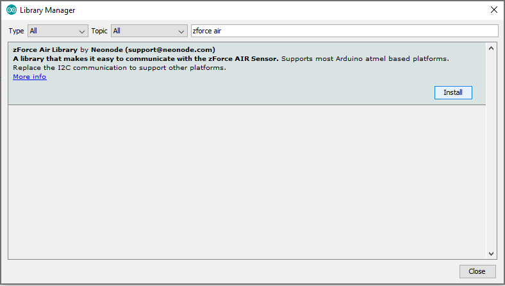Click the bold "zForce Air Library" title text
Viewport: 505px width, 286px height.
point(45,49)
